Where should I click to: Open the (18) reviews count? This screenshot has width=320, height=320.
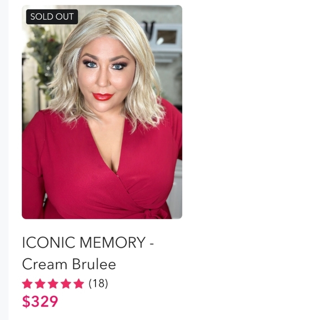[x=98, y=284]
